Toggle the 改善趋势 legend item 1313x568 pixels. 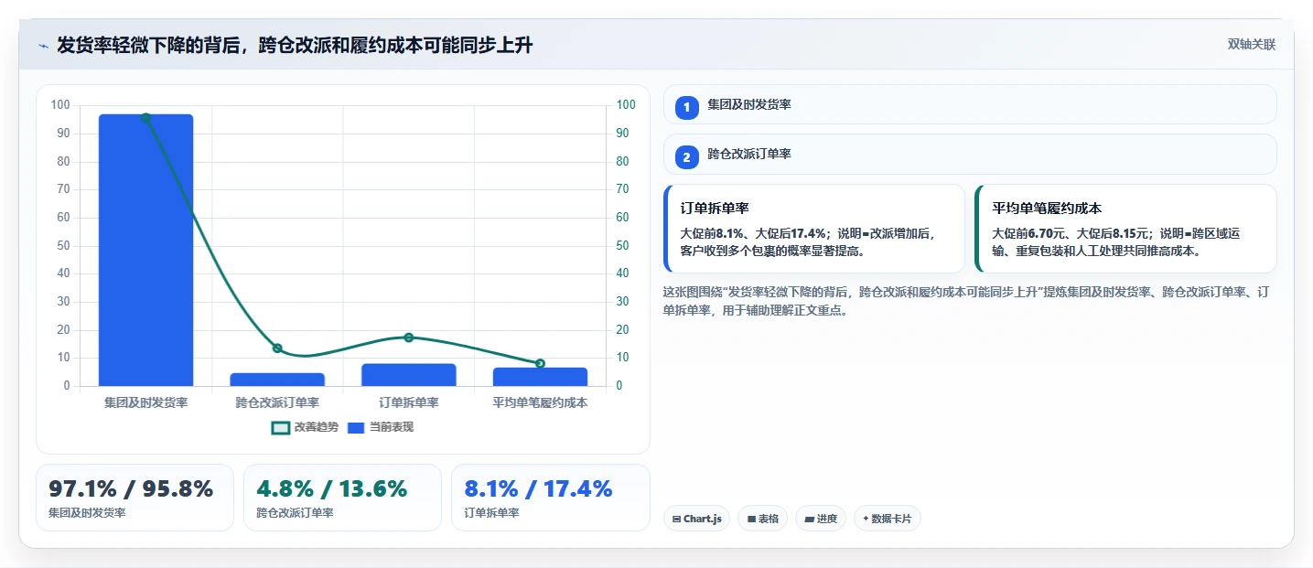point(306,427)
